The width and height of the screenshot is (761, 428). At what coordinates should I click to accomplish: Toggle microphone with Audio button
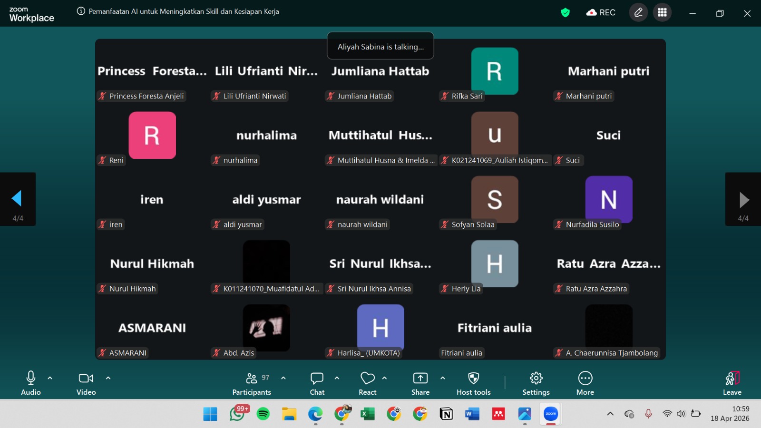click(x=31, y=383)
